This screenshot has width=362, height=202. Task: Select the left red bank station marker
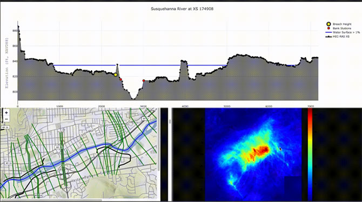tap(120, 80)
